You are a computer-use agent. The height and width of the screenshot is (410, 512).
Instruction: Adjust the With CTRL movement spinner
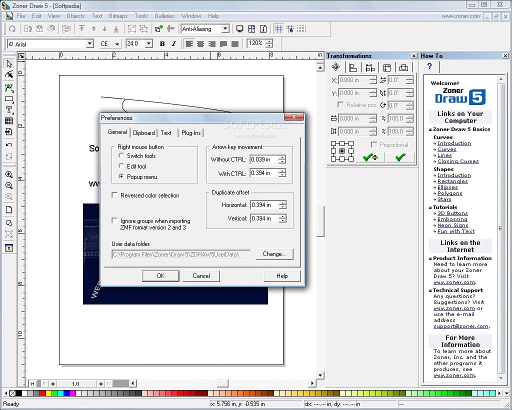tap(282, 173)
